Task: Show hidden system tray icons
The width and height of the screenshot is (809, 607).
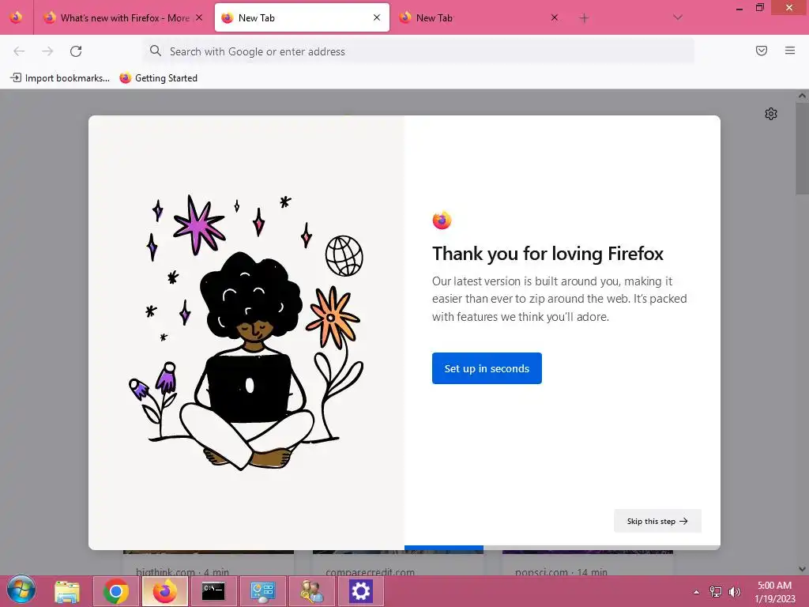Action: click(x=697, y=592)
